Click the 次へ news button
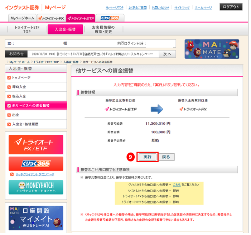 (x=167, y=54)
